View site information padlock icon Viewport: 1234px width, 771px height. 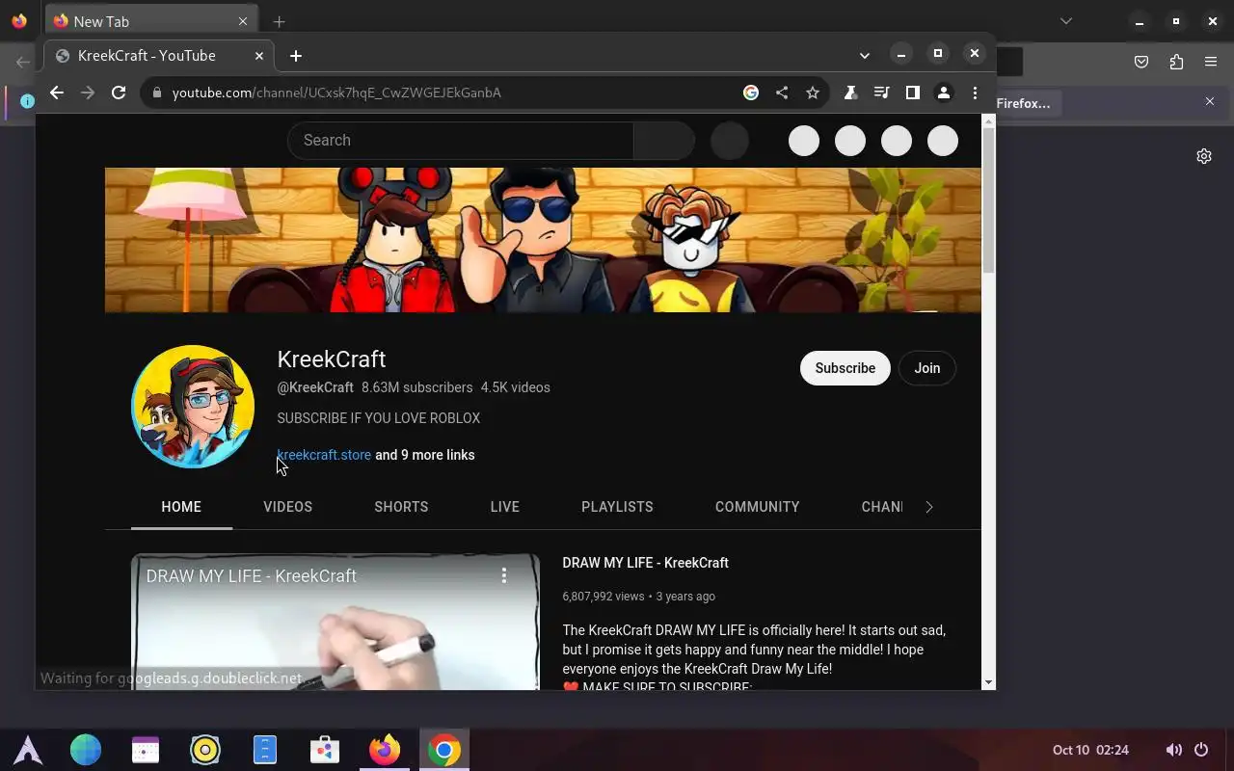[156, 93]
